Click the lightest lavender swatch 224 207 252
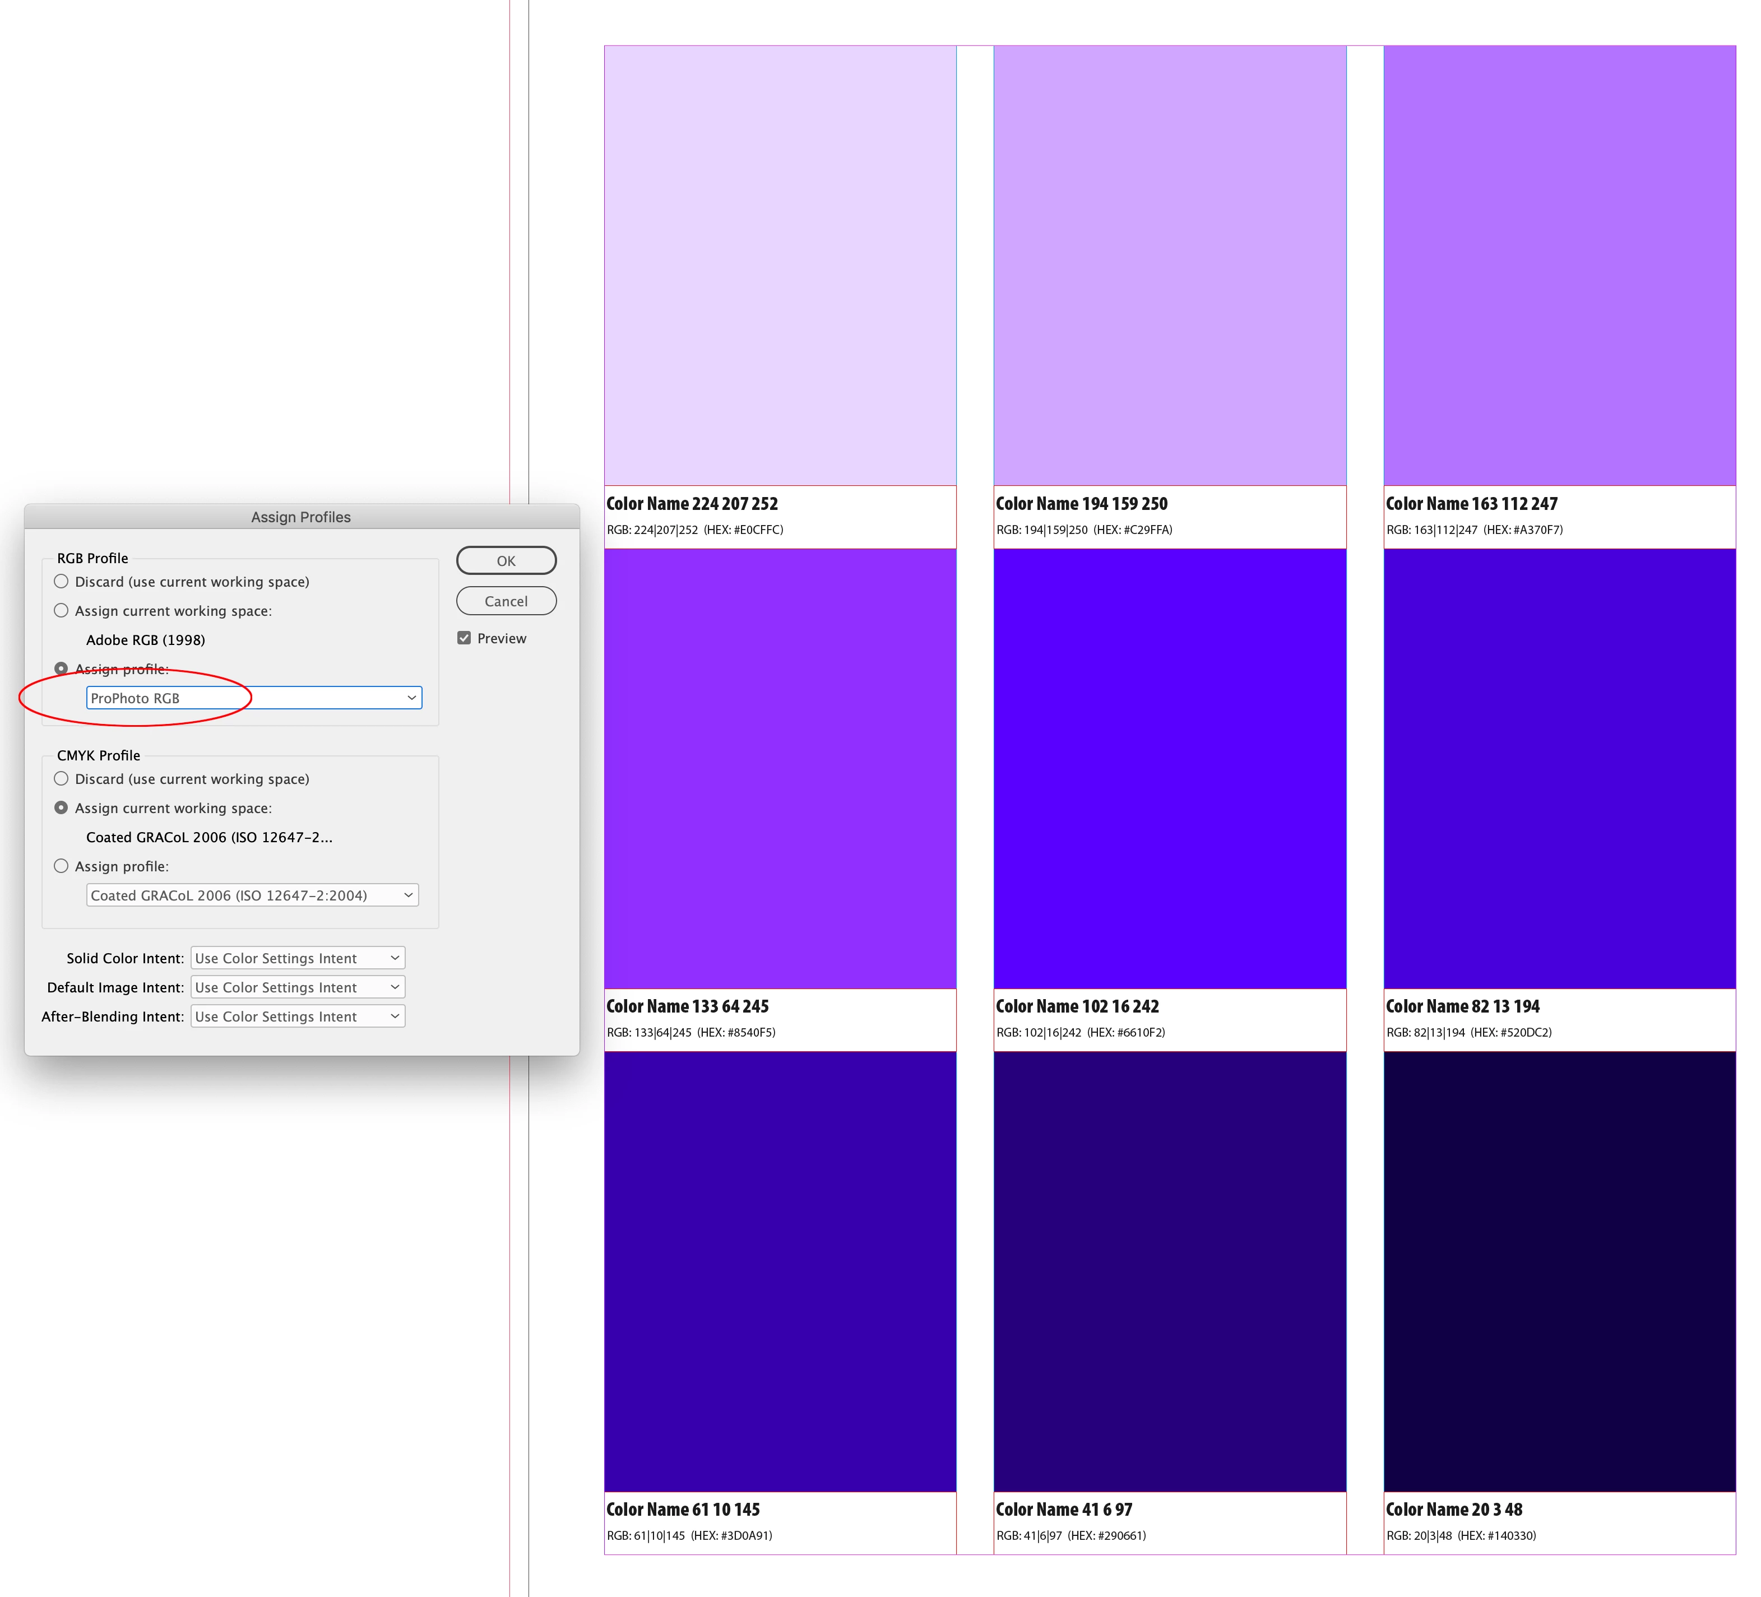 (x=779, y=264)
